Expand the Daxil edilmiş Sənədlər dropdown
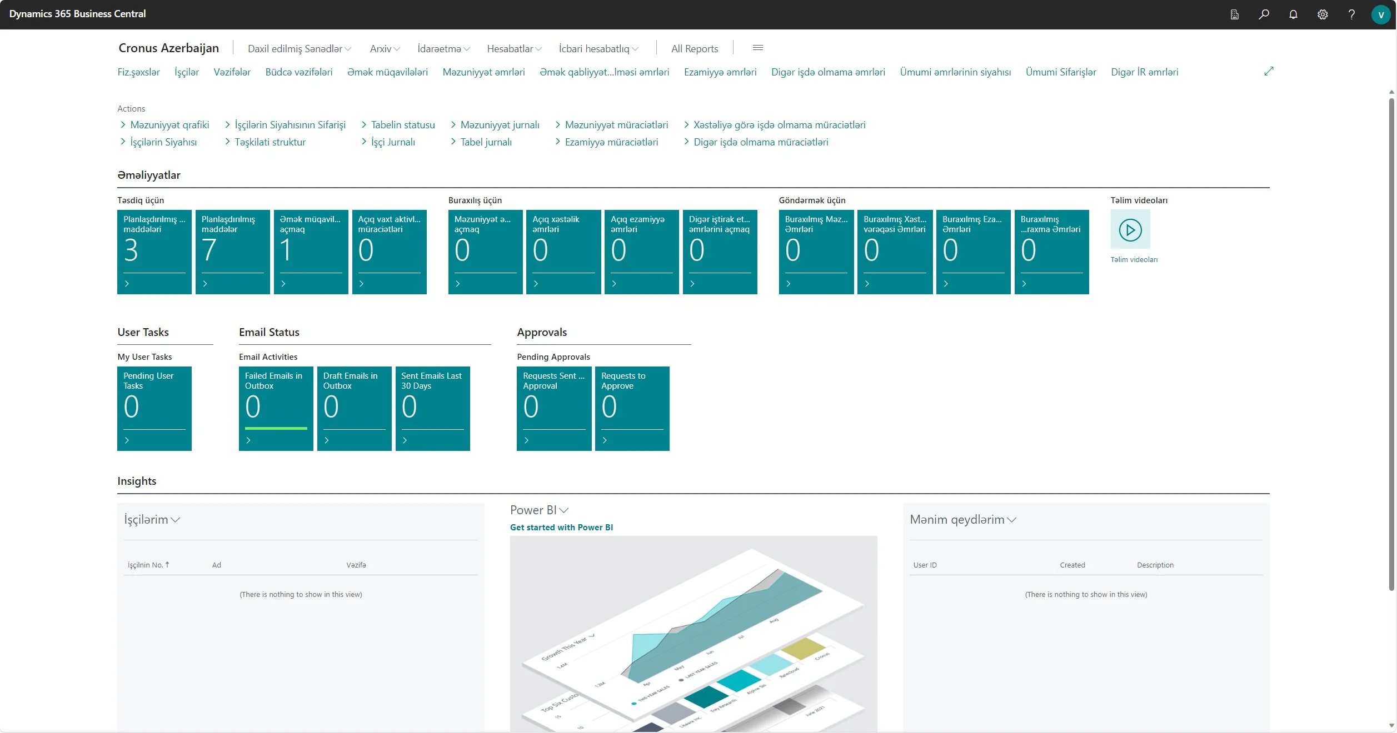 pyautogui.click(x=300, y=49)
